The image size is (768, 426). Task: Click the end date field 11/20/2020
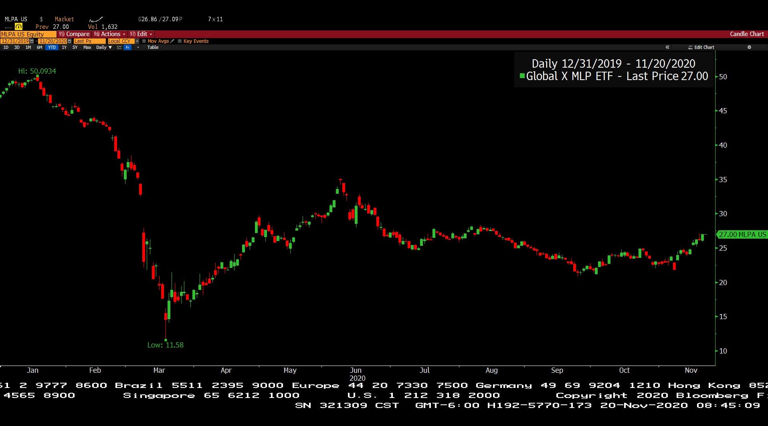coord(53,41)
